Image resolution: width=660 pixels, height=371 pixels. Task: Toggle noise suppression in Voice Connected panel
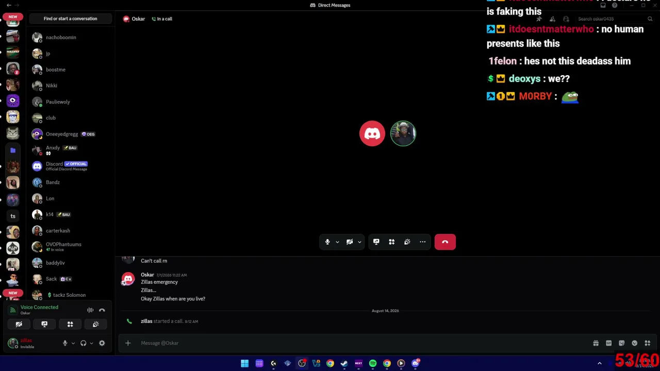coord(90,310)
